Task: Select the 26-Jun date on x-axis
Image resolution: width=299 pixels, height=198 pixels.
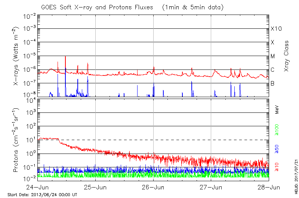Action: [x=153, y=187]
